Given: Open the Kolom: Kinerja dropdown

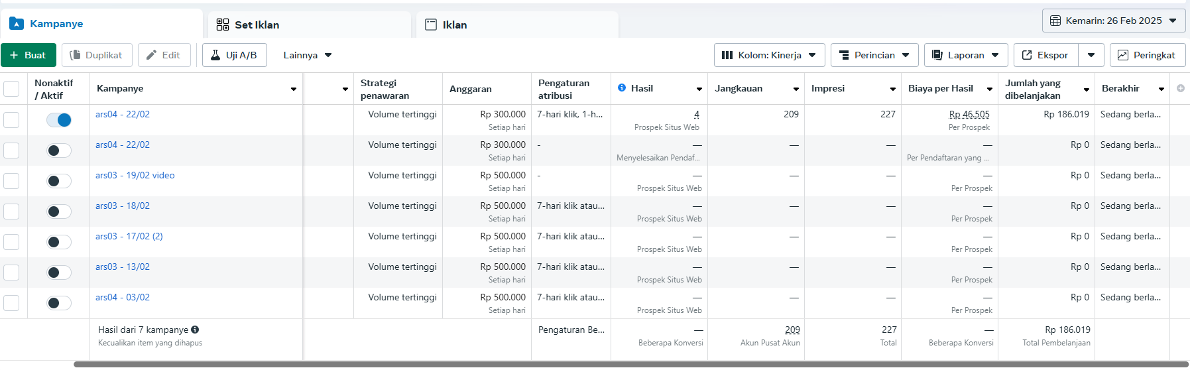Looking at the screenshot, I should (x=769, y=55).
